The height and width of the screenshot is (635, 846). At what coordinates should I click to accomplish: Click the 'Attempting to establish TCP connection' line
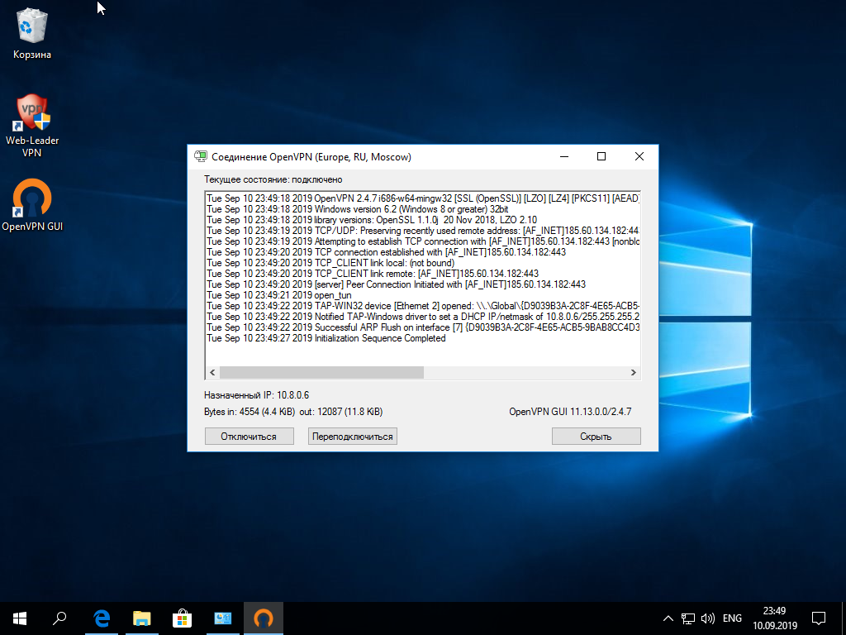point(423,241)
